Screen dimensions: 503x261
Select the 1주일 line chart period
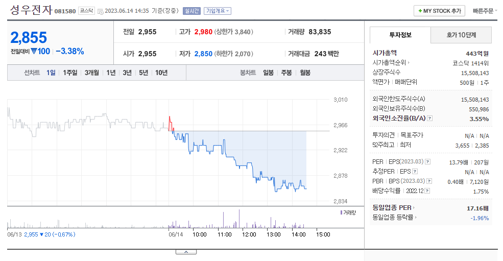[x=70, y=73]
